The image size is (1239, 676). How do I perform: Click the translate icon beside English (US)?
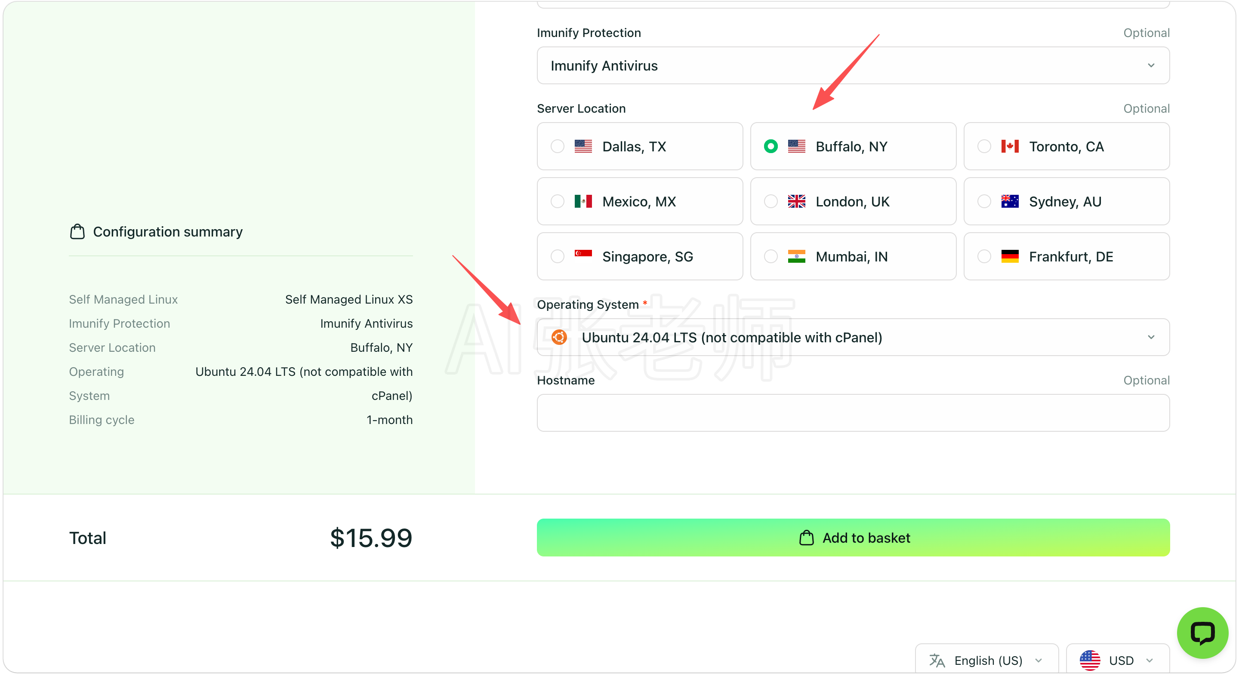(x=937, y=660)
